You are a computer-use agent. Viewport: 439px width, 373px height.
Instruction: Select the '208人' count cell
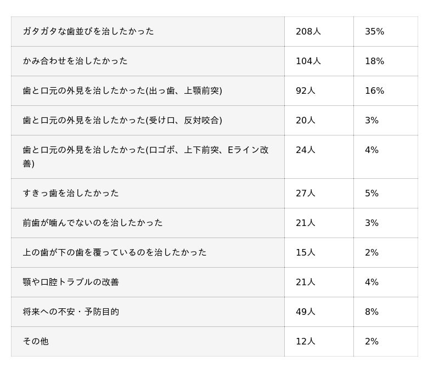coord(308,31)
